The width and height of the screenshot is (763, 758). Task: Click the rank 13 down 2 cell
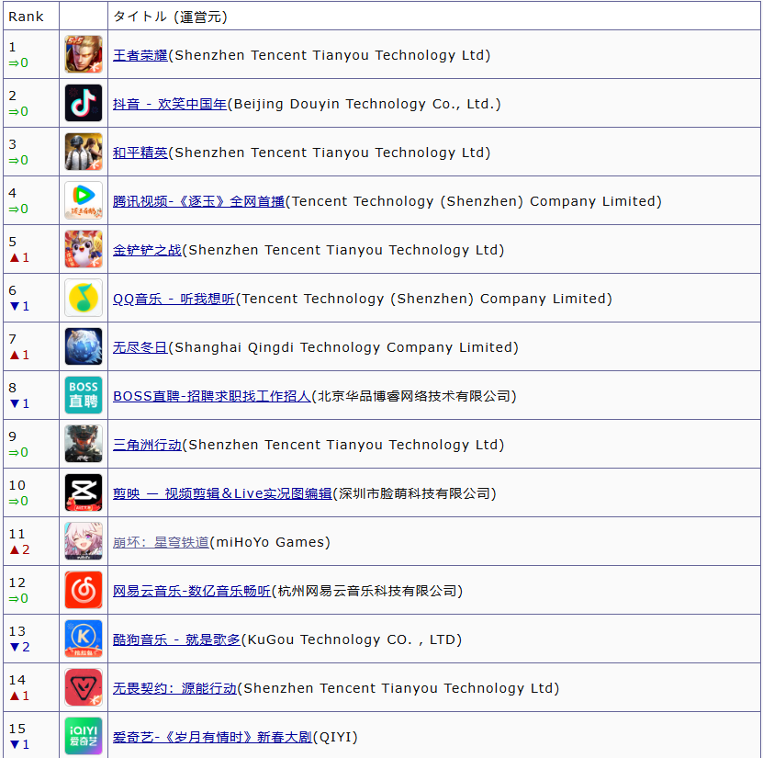click(31, 639)
